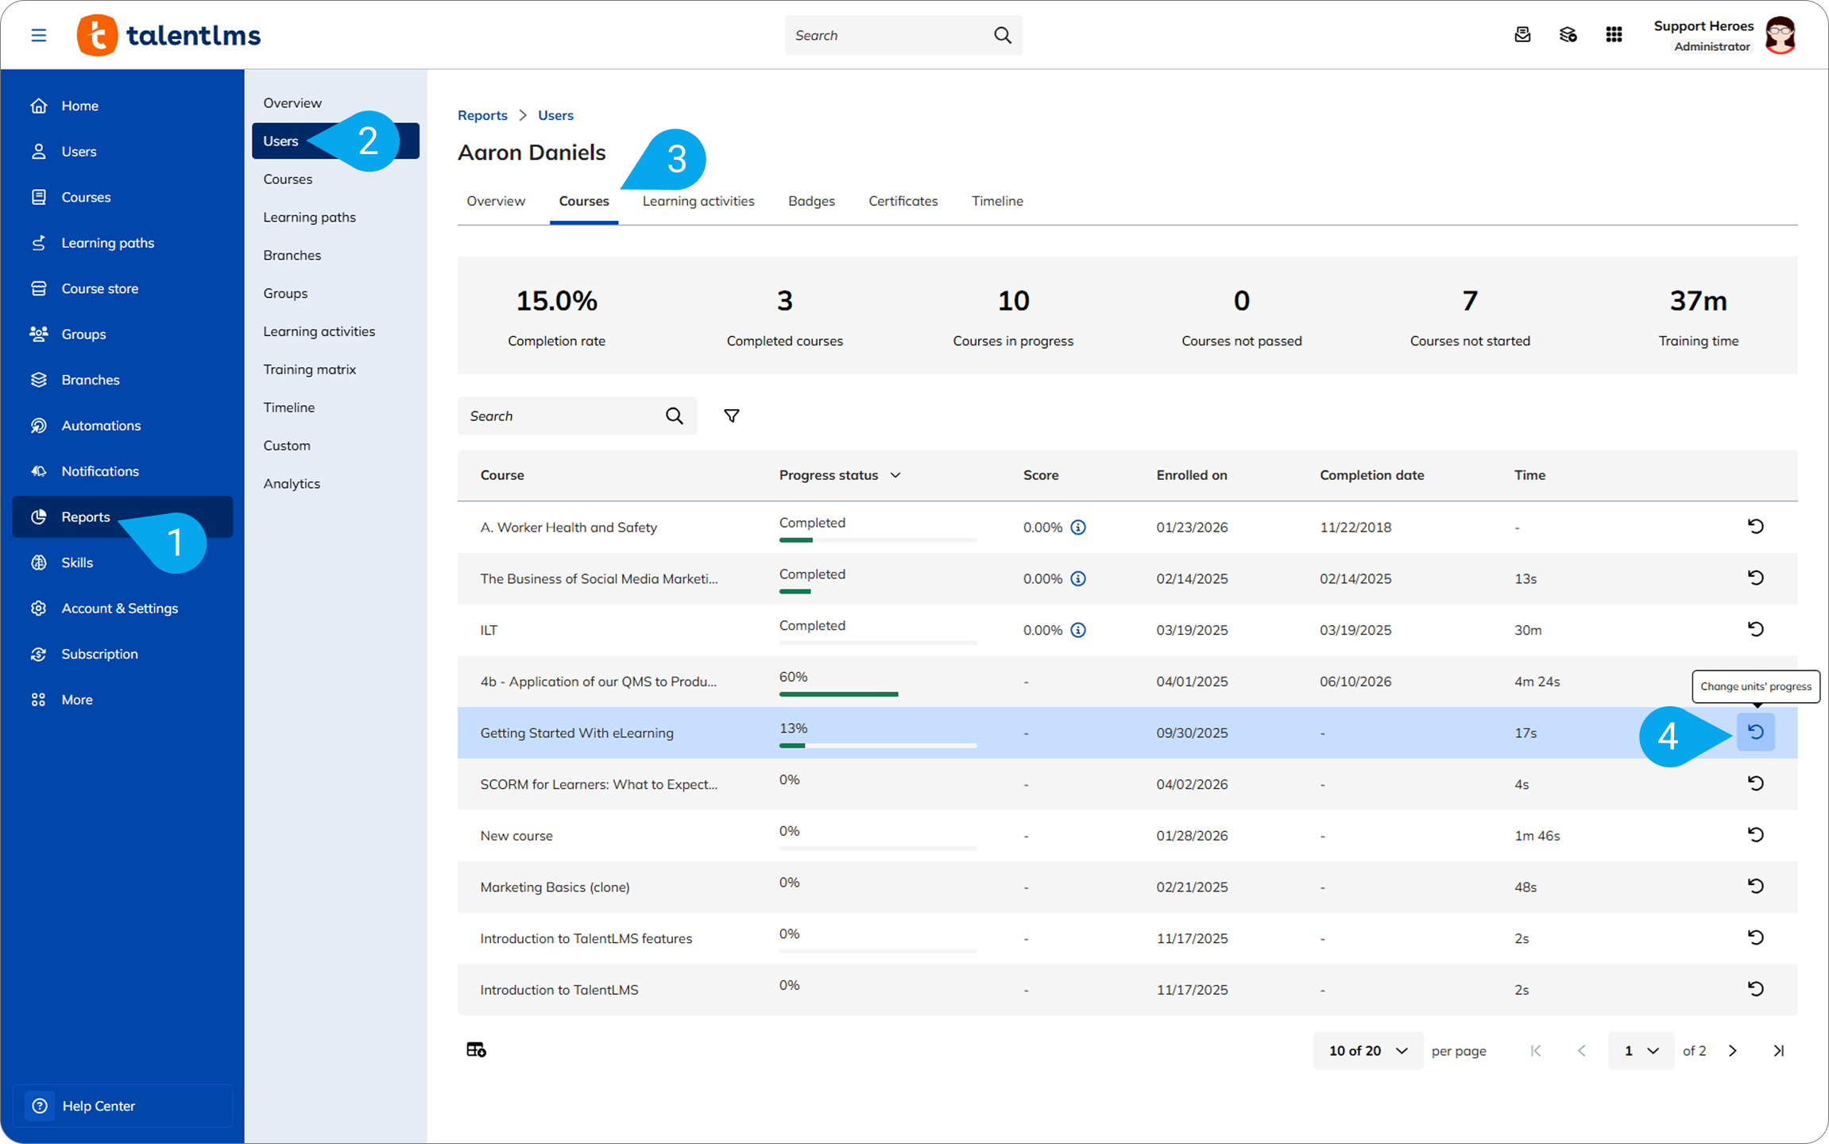Switch to the Overview tab for Aaron Daniels

point(496,201)
